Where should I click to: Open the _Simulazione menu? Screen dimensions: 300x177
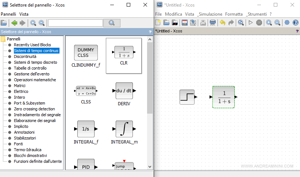(x=210, y=14)
